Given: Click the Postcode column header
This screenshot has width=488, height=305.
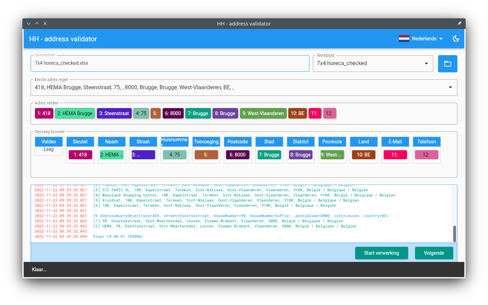Looking at the screenshot, I should coord(237,142).
